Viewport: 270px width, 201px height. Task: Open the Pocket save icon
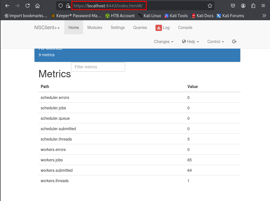tap(233, 6)
